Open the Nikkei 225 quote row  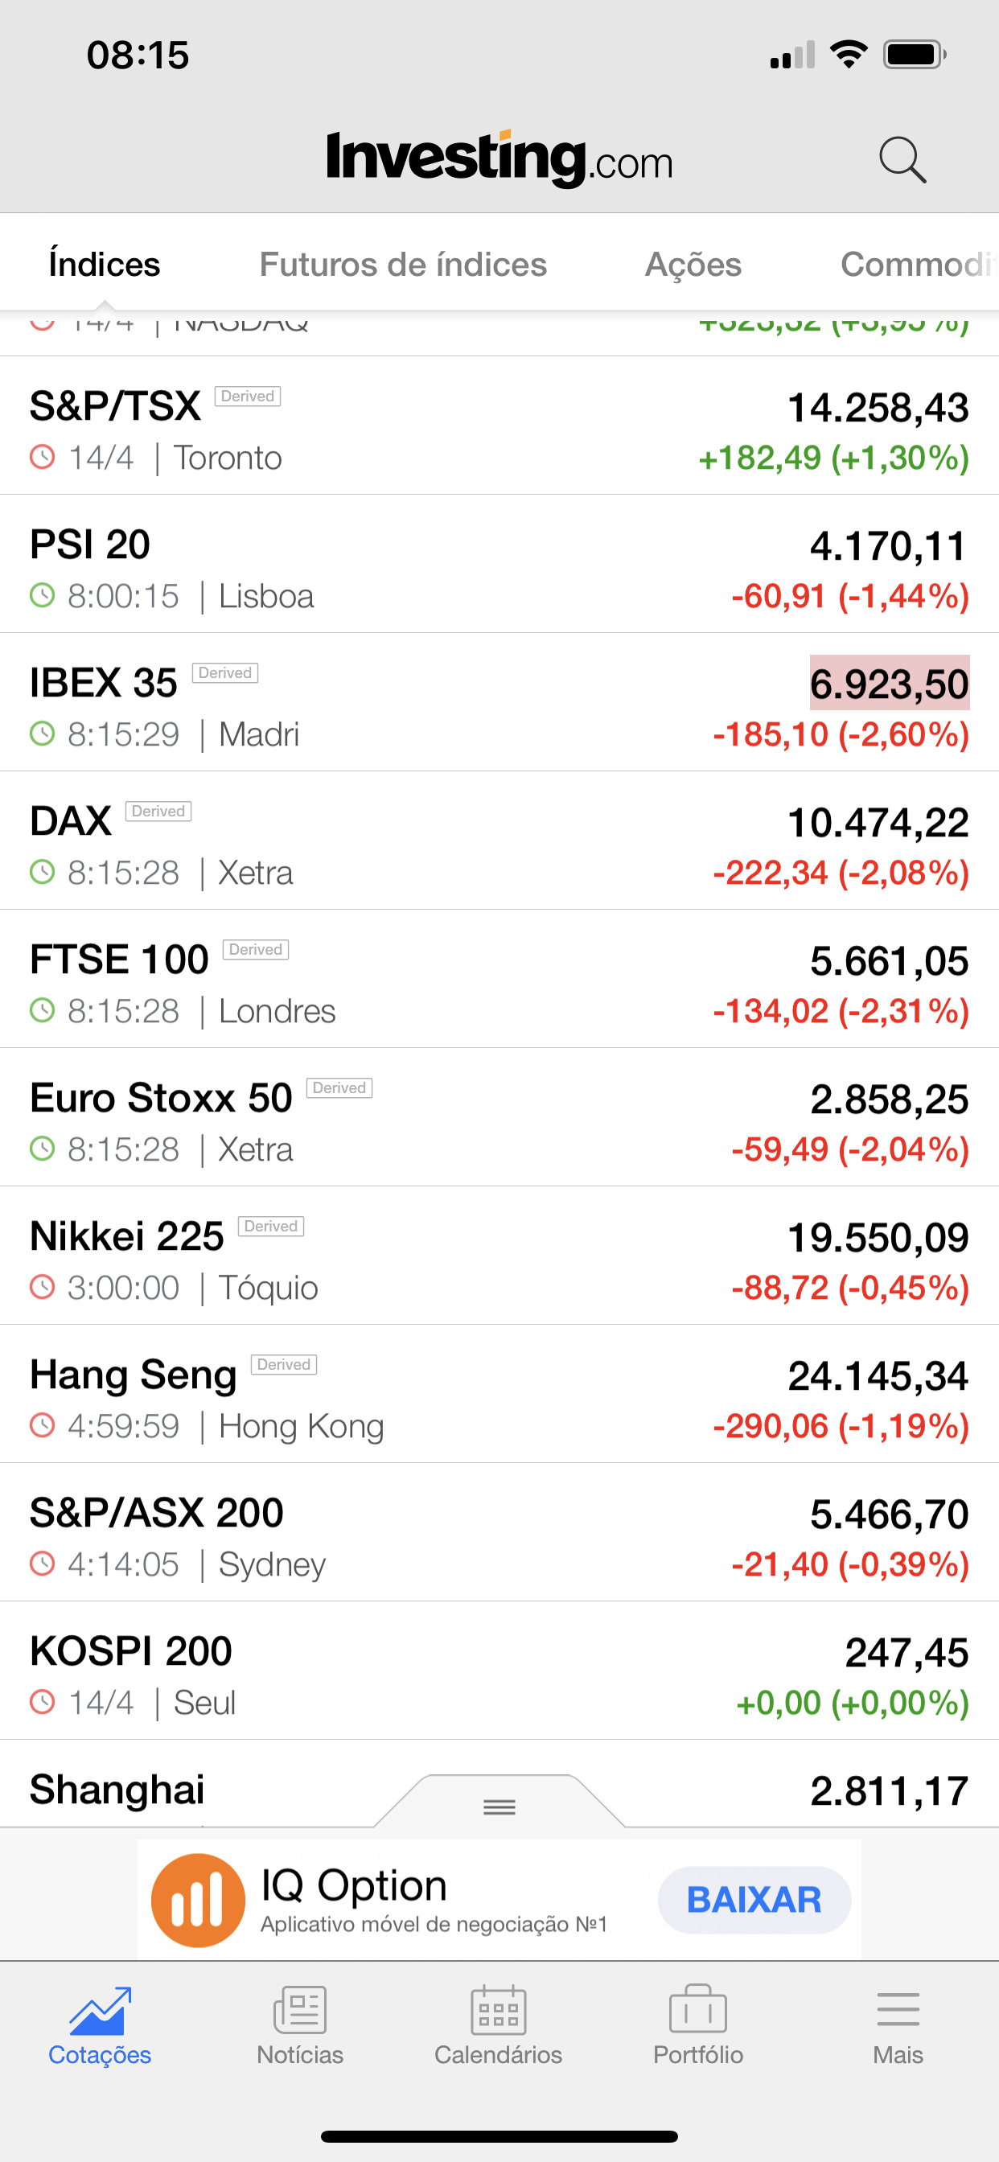pyautogui.click(x=499, y=1256)
